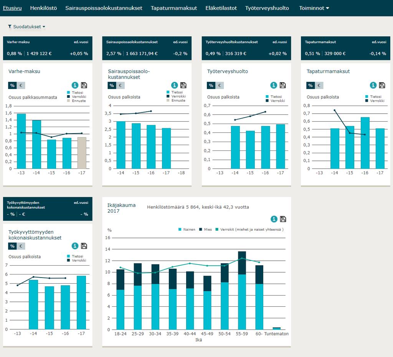The image size is (393, 357).
Task: Click the Sairauspoissaolokustannukset summary tile
Action: click(147, 48)
